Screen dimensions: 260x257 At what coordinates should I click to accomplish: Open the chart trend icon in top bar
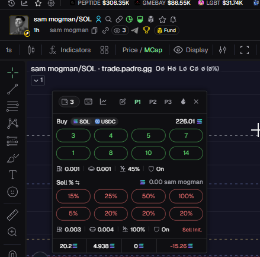point(24,3)
